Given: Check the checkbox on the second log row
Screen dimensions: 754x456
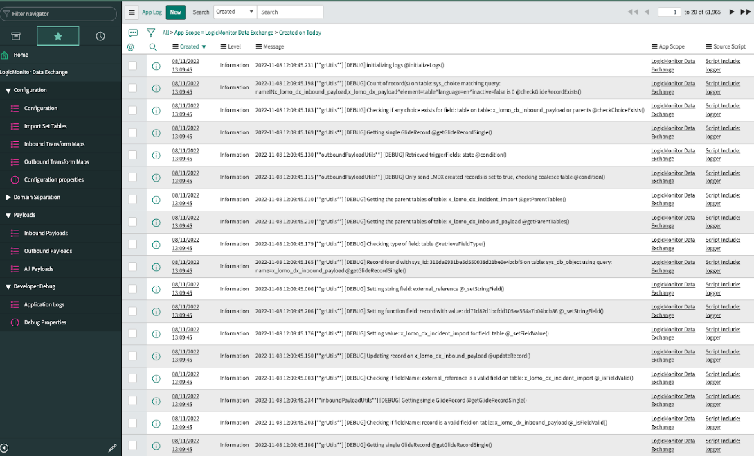Looking at the screenshot, I should (134, 87).
